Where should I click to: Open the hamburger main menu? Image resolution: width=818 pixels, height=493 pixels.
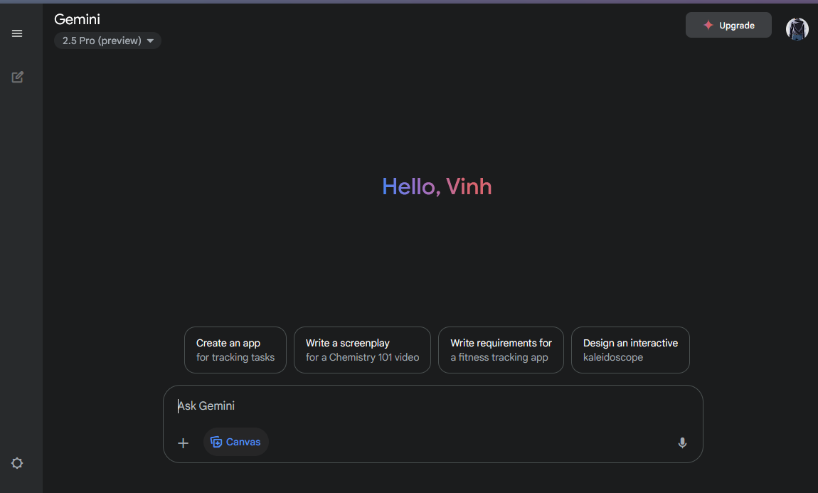pyautogui.click(x=17, y=33)
